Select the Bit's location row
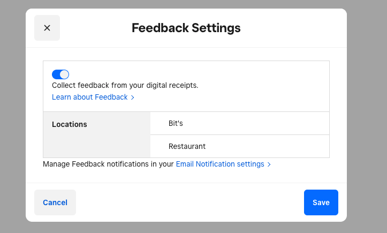This screenshot has height=233, width=387. (x=240, y=123)
